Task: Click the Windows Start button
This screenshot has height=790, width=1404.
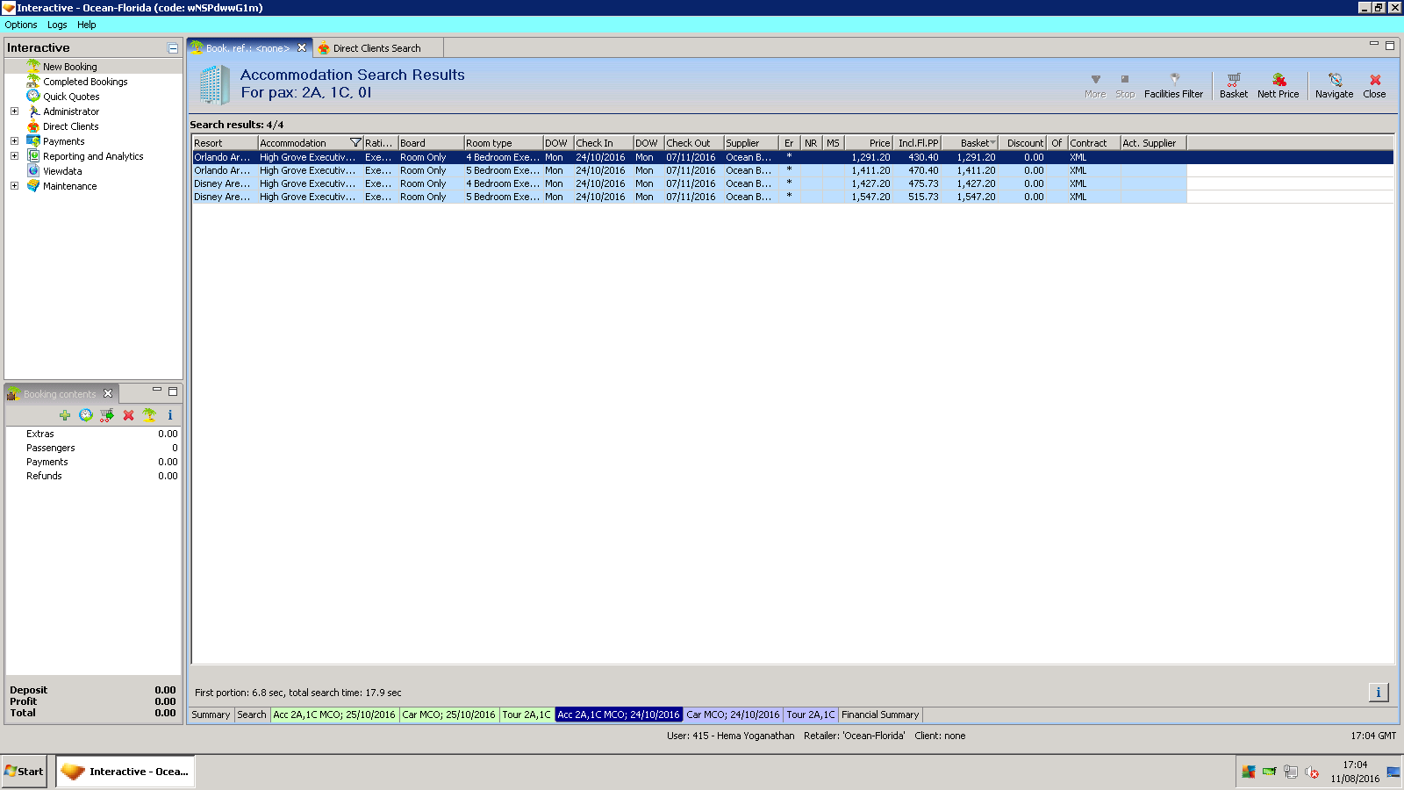Action: click(25, 772)
